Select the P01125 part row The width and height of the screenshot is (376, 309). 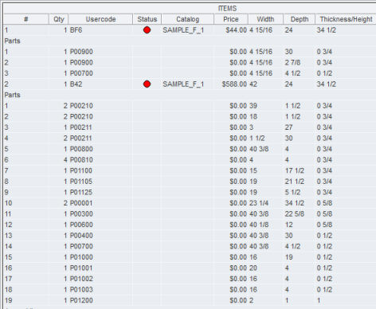[190, 192]
